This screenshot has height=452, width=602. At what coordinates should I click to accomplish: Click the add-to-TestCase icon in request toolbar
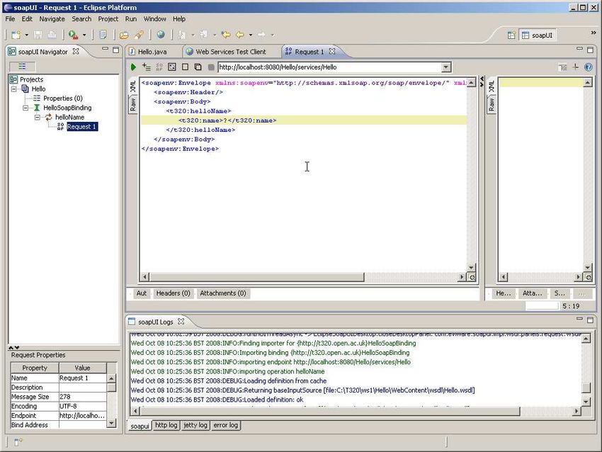pyautogui.click(x=147, y=67)
